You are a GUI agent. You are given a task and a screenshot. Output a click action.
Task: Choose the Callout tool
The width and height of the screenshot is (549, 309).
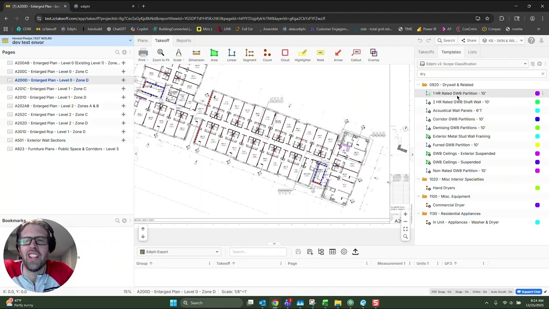(356, 55)
